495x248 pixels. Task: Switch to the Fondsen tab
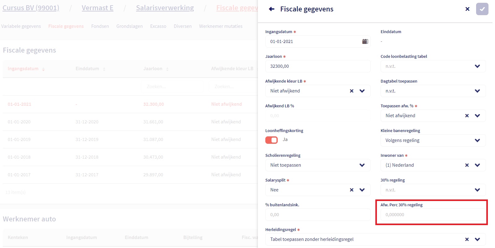[x=100, y=26]
